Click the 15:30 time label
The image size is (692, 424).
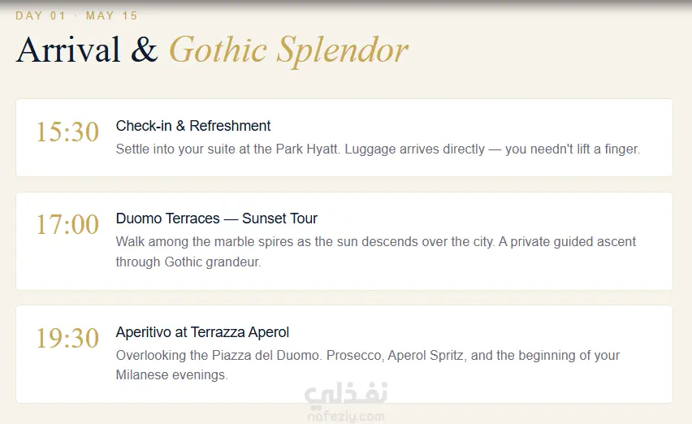(x=67, y=132)
